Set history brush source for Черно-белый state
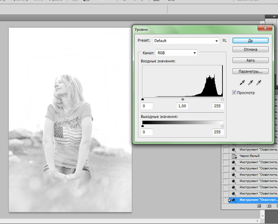The height and width of the screenshot is (224, 278). click(x=226, y=156)
